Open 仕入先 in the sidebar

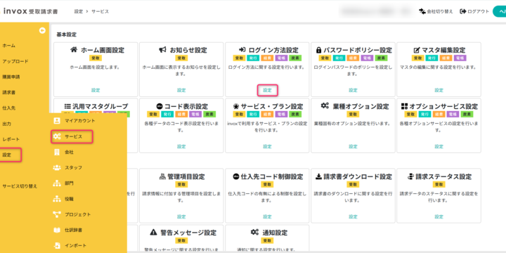pos(8,108)
